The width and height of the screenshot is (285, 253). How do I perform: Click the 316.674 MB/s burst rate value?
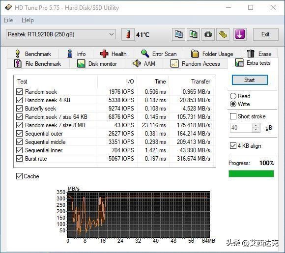(x=194, y=159)
